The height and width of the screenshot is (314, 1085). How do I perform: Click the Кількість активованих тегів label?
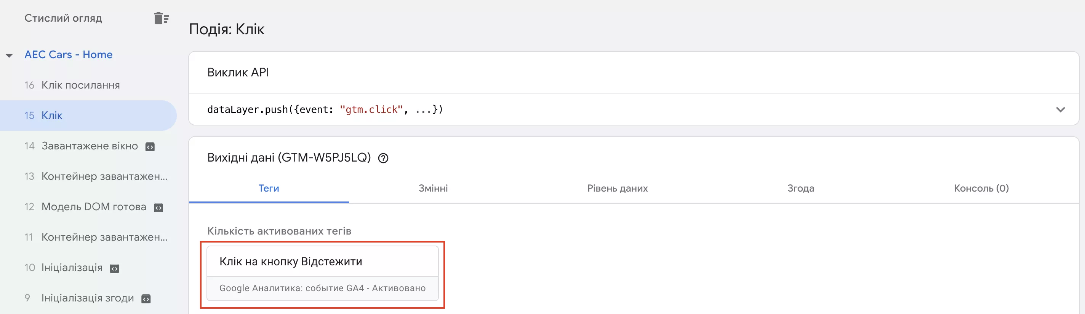pyautogui.click(x=279, y=231)
